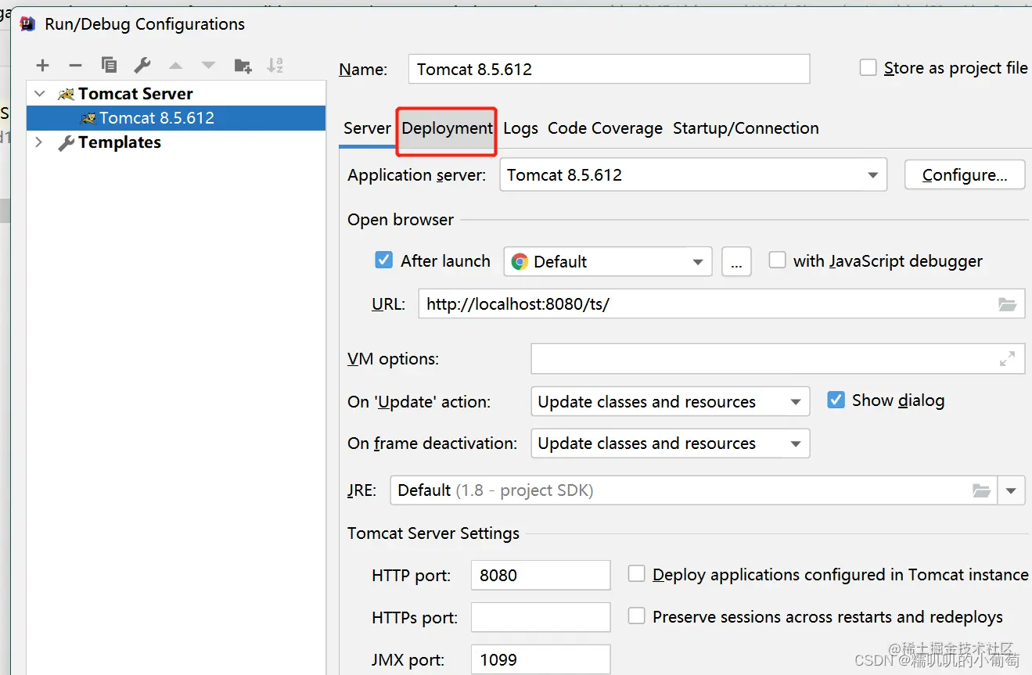Select Templates tree item
The width and height of the screenshot is (1032, 675).
120,142
